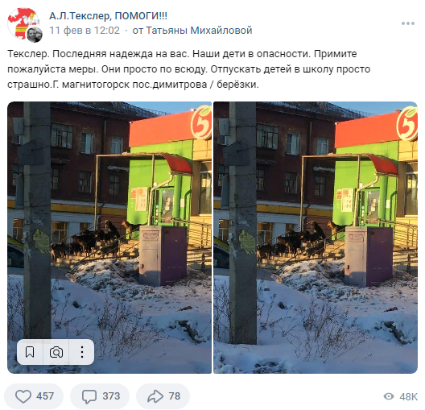
Task: Click the 457 likes count
Action: pyautogui.click(x=45, y=396)
